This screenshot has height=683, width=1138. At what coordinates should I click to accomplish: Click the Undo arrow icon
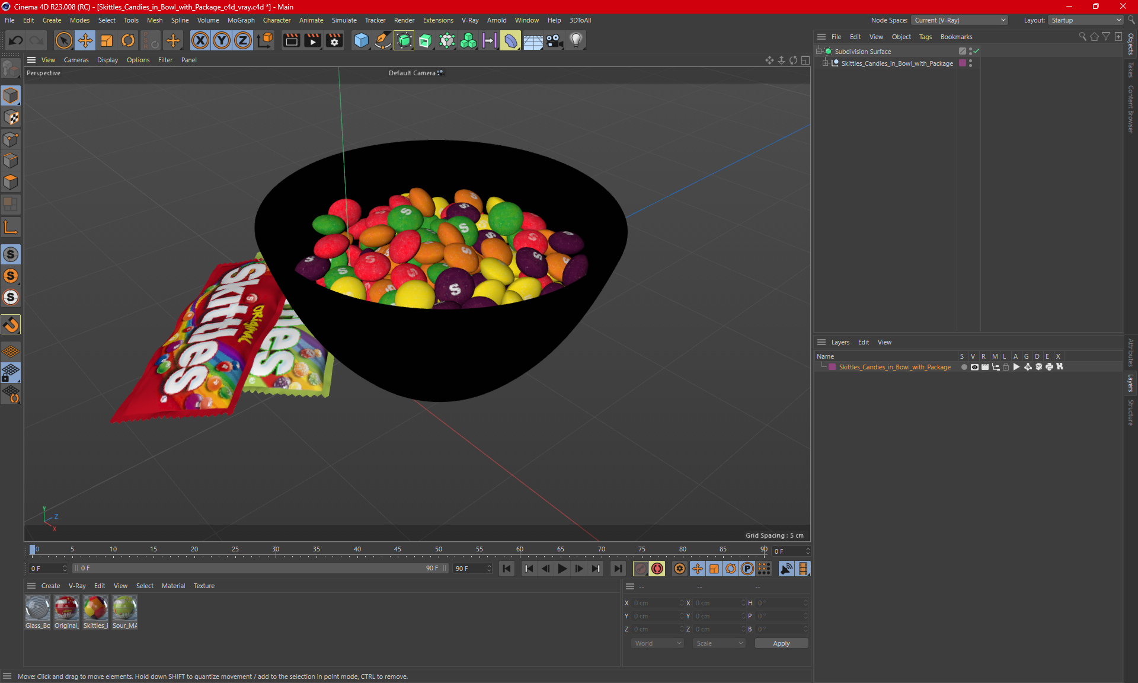(16, 40)
